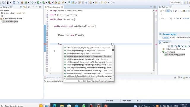Open the Package Explorer view menu chevron
The width and height of the screenshot is (190, 107).
[x=34, y=7]
